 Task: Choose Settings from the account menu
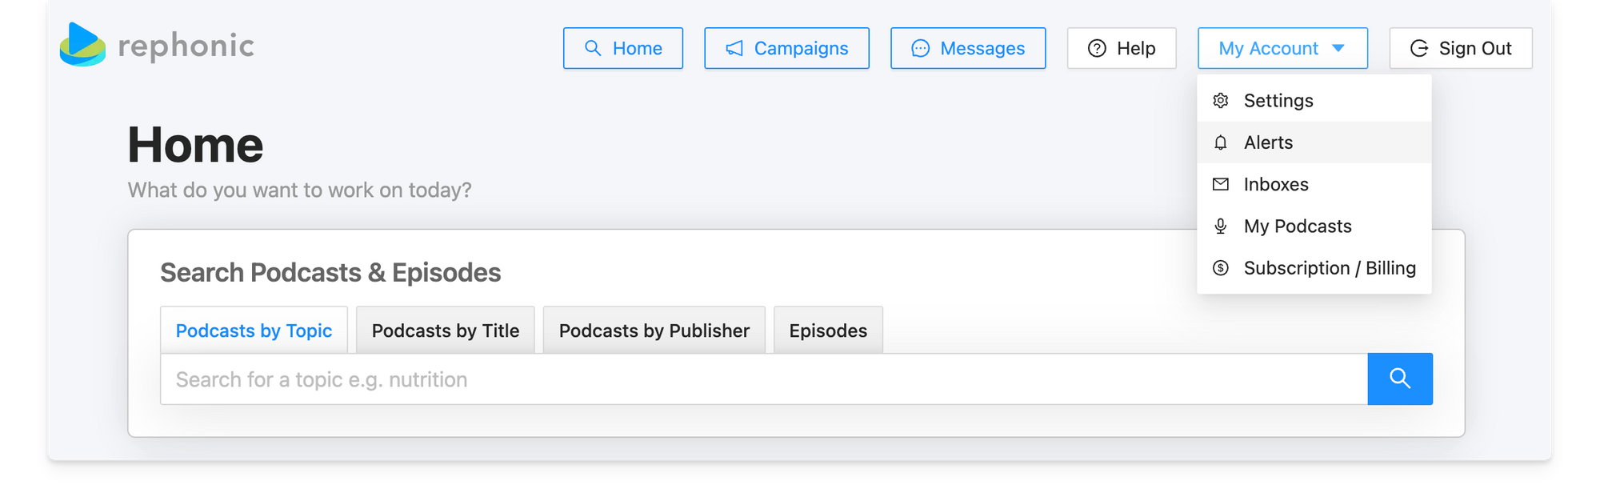(1278, 101)
